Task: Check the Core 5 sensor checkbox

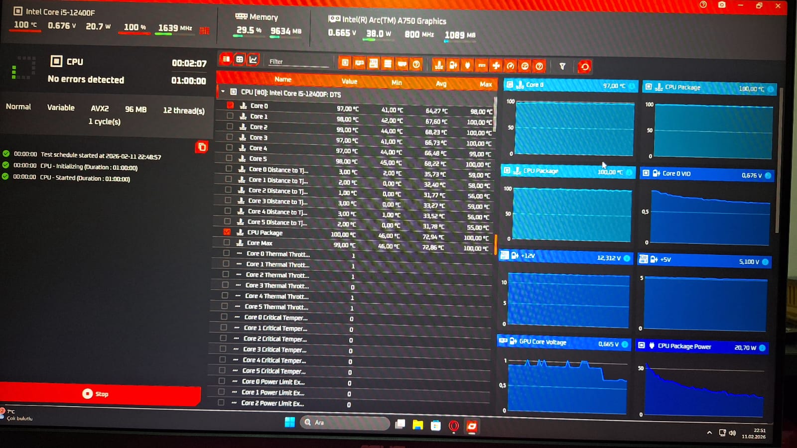Action: [x=229, y=158]
